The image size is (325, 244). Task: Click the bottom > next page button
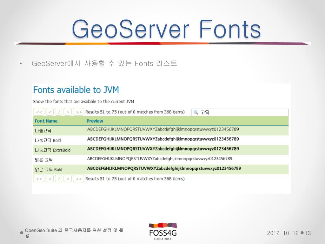point(68,179)
